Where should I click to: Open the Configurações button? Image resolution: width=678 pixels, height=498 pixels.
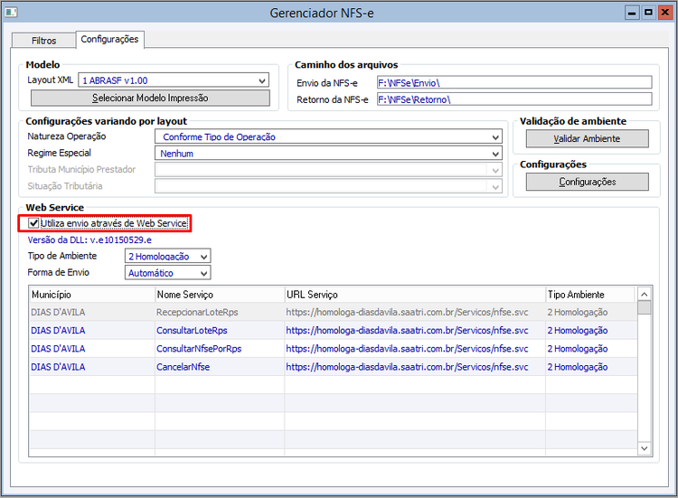pyautogui.click(x=587, y=182)
